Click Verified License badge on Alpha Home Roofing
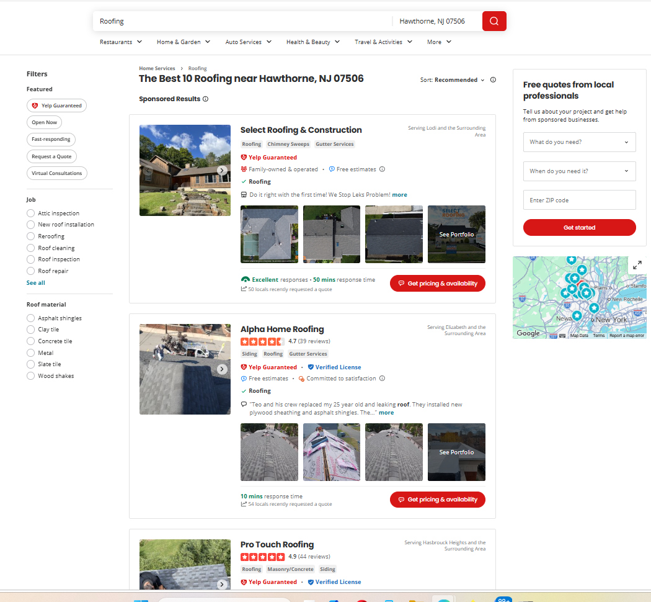 pyautogui.click(x=334, y=367)
